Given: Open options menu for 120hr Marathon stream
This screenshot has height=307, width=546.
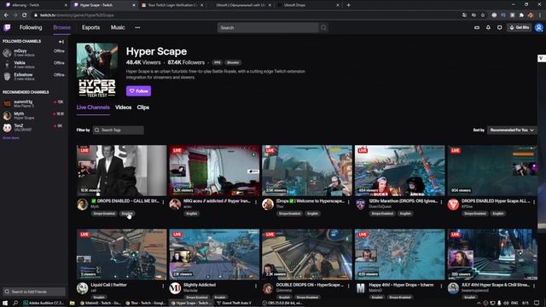Looking at the screenshot, I should pos(441,202).
